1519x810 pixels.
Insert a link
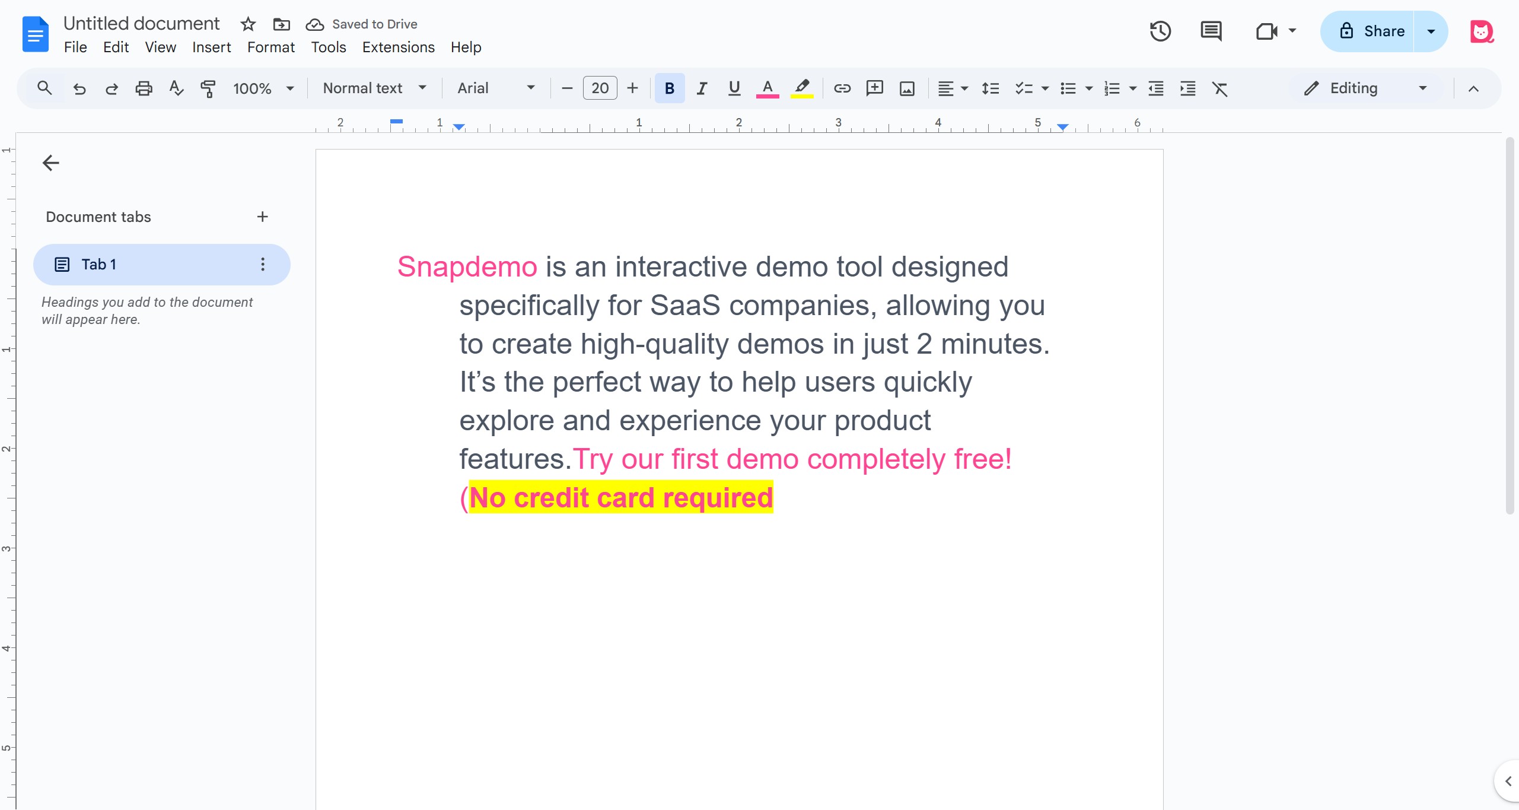(842, 88)
